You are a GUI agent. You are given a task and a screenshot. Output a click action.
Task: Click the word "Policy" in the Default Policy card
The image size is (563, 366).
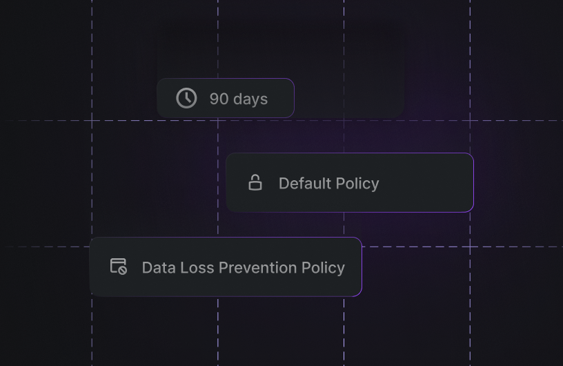tap(357, 184)
